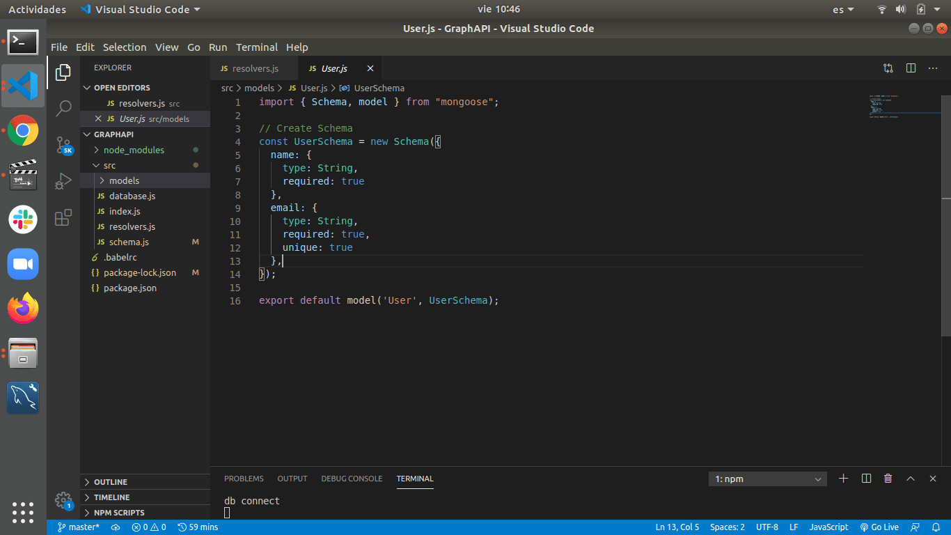Open MySQL Workbench from the dock
The height and width of the screenshot is (535, 951).
click(23, 398)
